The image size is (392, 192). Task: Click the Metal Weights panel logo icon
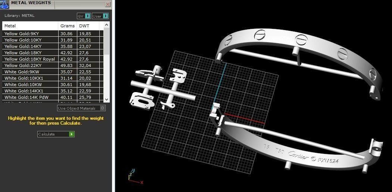click(x=5, y=4)
